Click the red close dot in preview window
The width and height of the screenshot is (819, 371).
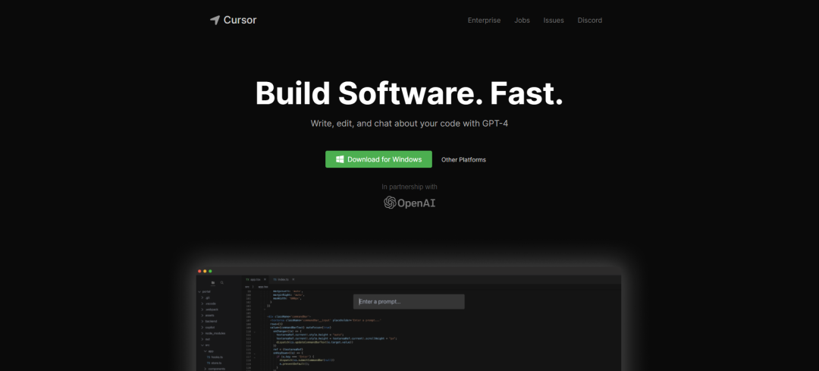[x=199, y=271]
